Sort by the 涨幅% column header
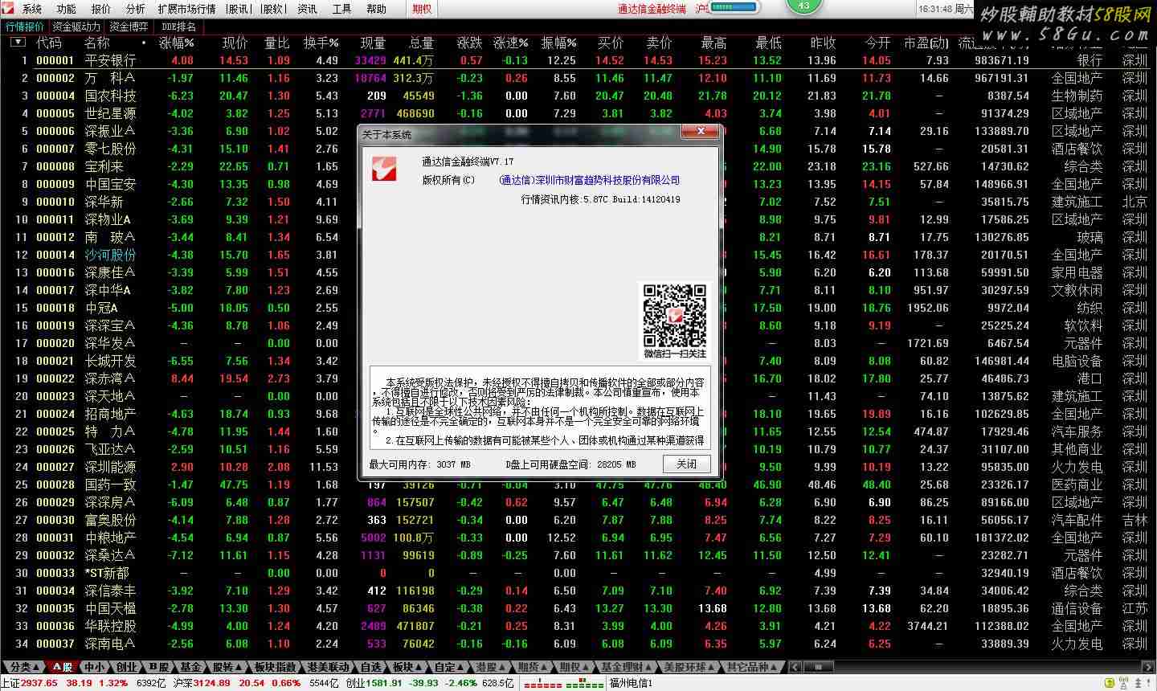Screen dimensions: 1157x691 (x=176, y=42)
